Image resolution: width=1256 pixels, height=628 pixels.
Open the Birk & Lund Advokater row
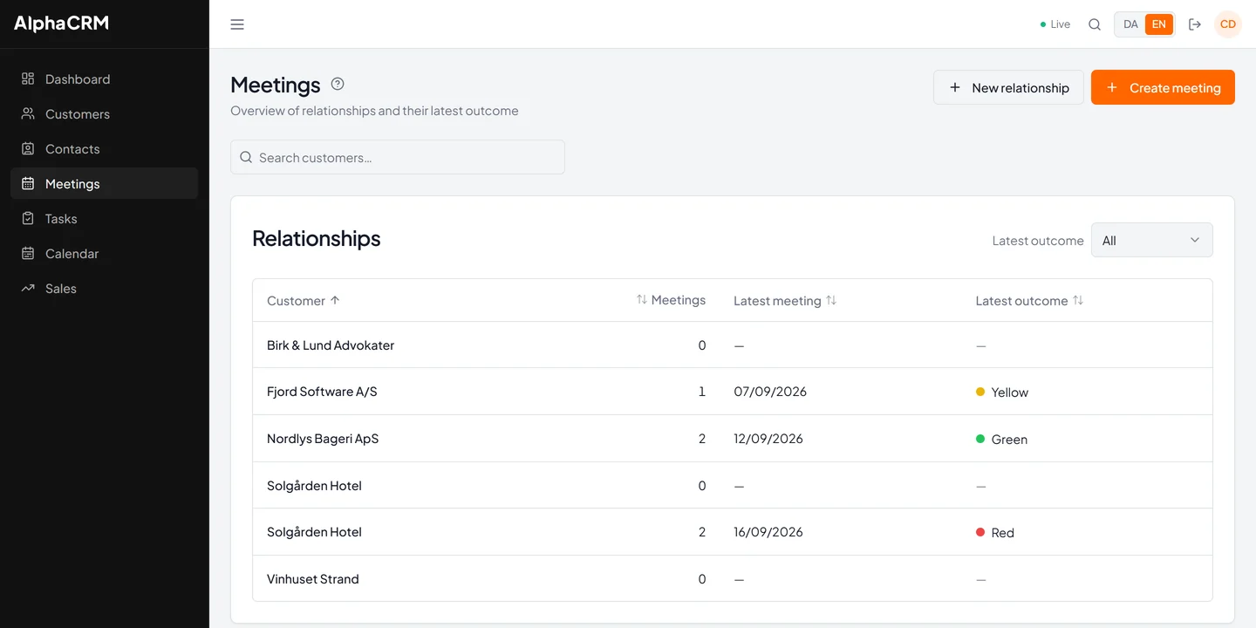coord(733,345)
